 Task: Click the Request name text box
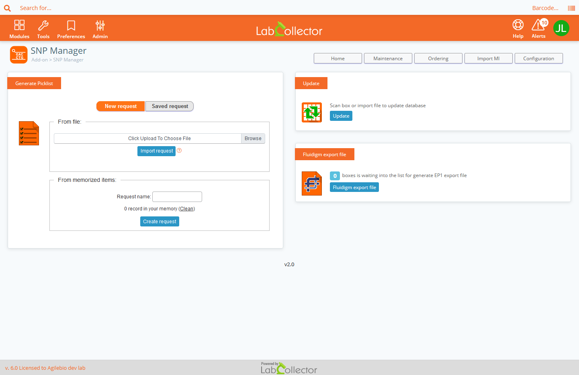click(177, 197)
